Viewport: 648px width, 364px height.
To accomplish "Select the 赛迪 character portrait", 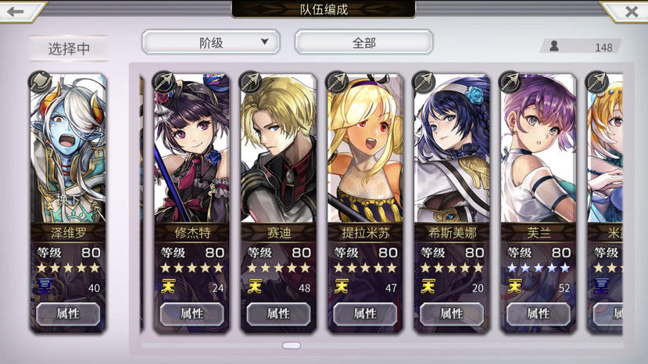I will click(x=278, y=148).
